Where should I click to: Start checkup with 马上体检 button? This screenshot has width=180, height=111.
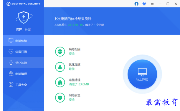tap(142, 74)
